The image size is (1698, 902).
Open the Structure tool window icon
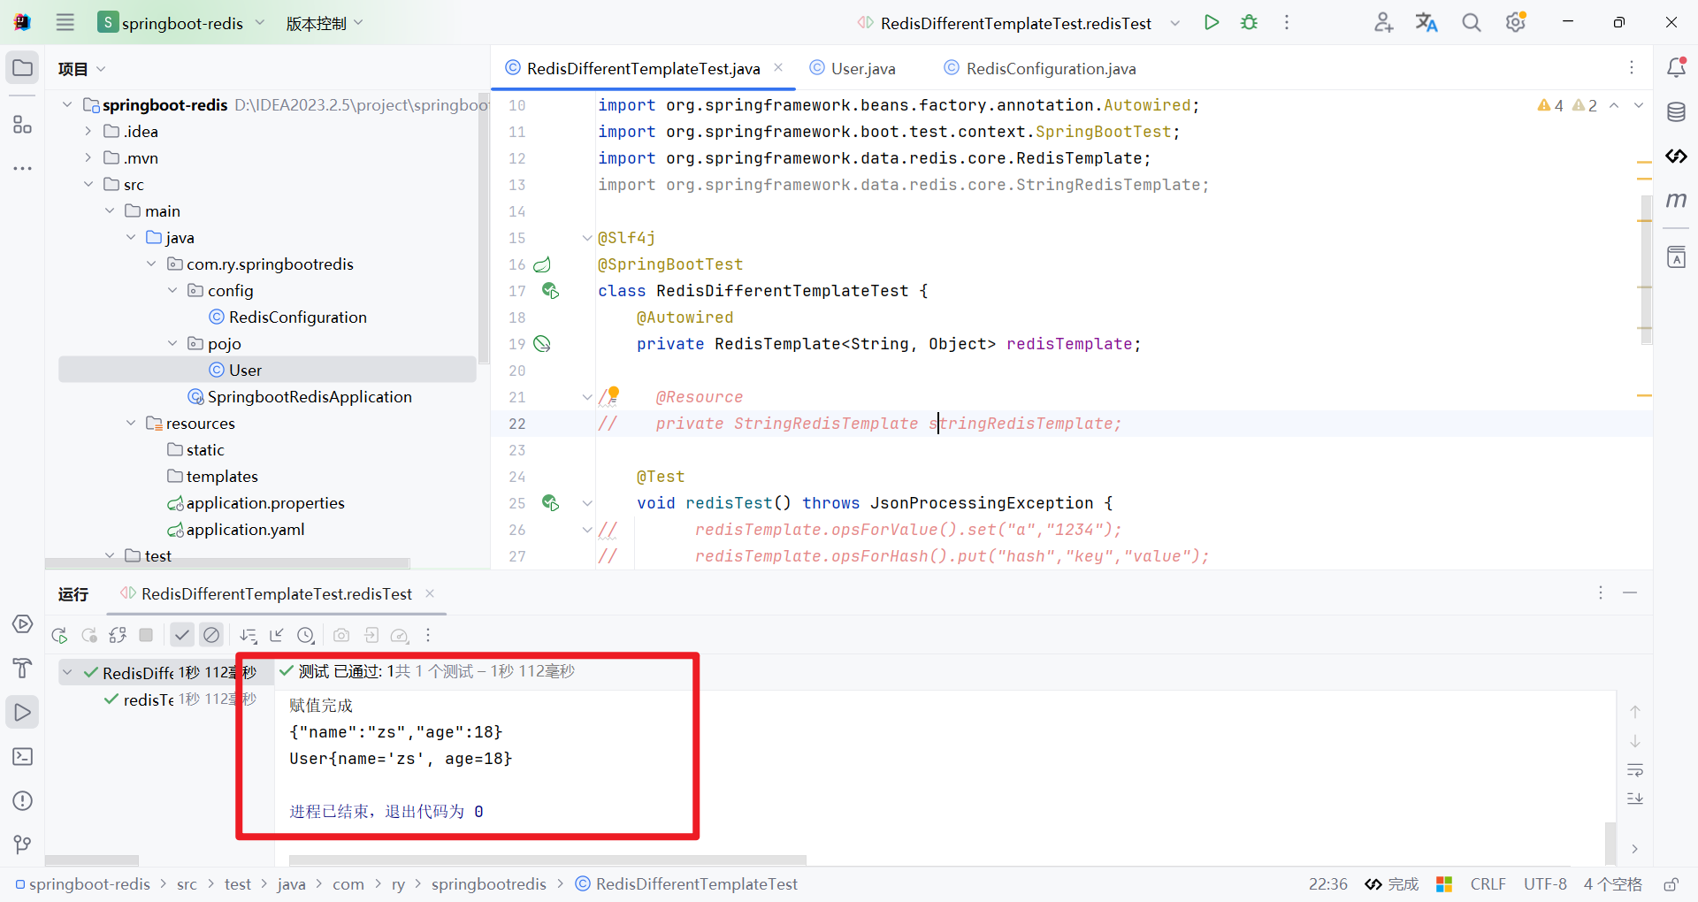(x=23, y=125)
